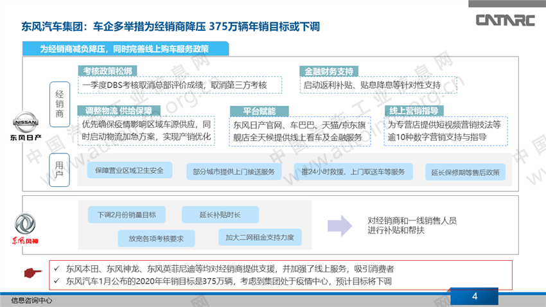The height and width of the screenshot is (307, 546).
Task: Click the 放宽各项考核要求 box
Action: pos(156,238)
